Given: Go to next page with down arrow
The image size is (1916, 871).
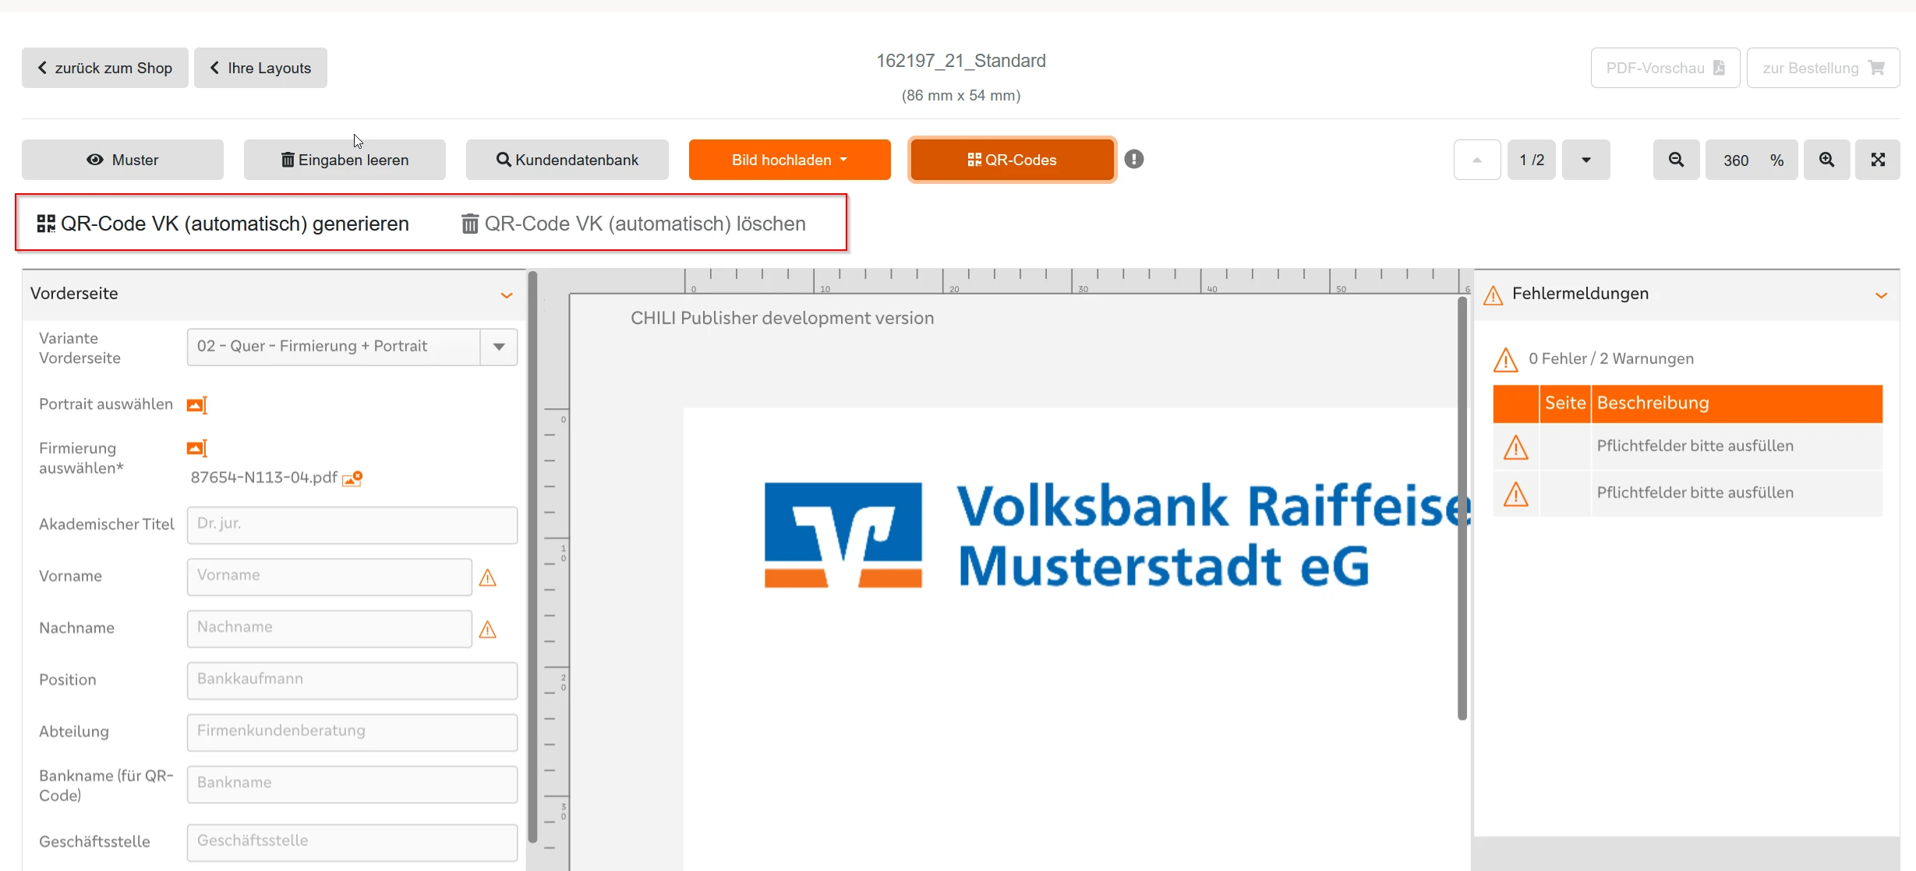Looking at the screenshot, I should 1585,160.
